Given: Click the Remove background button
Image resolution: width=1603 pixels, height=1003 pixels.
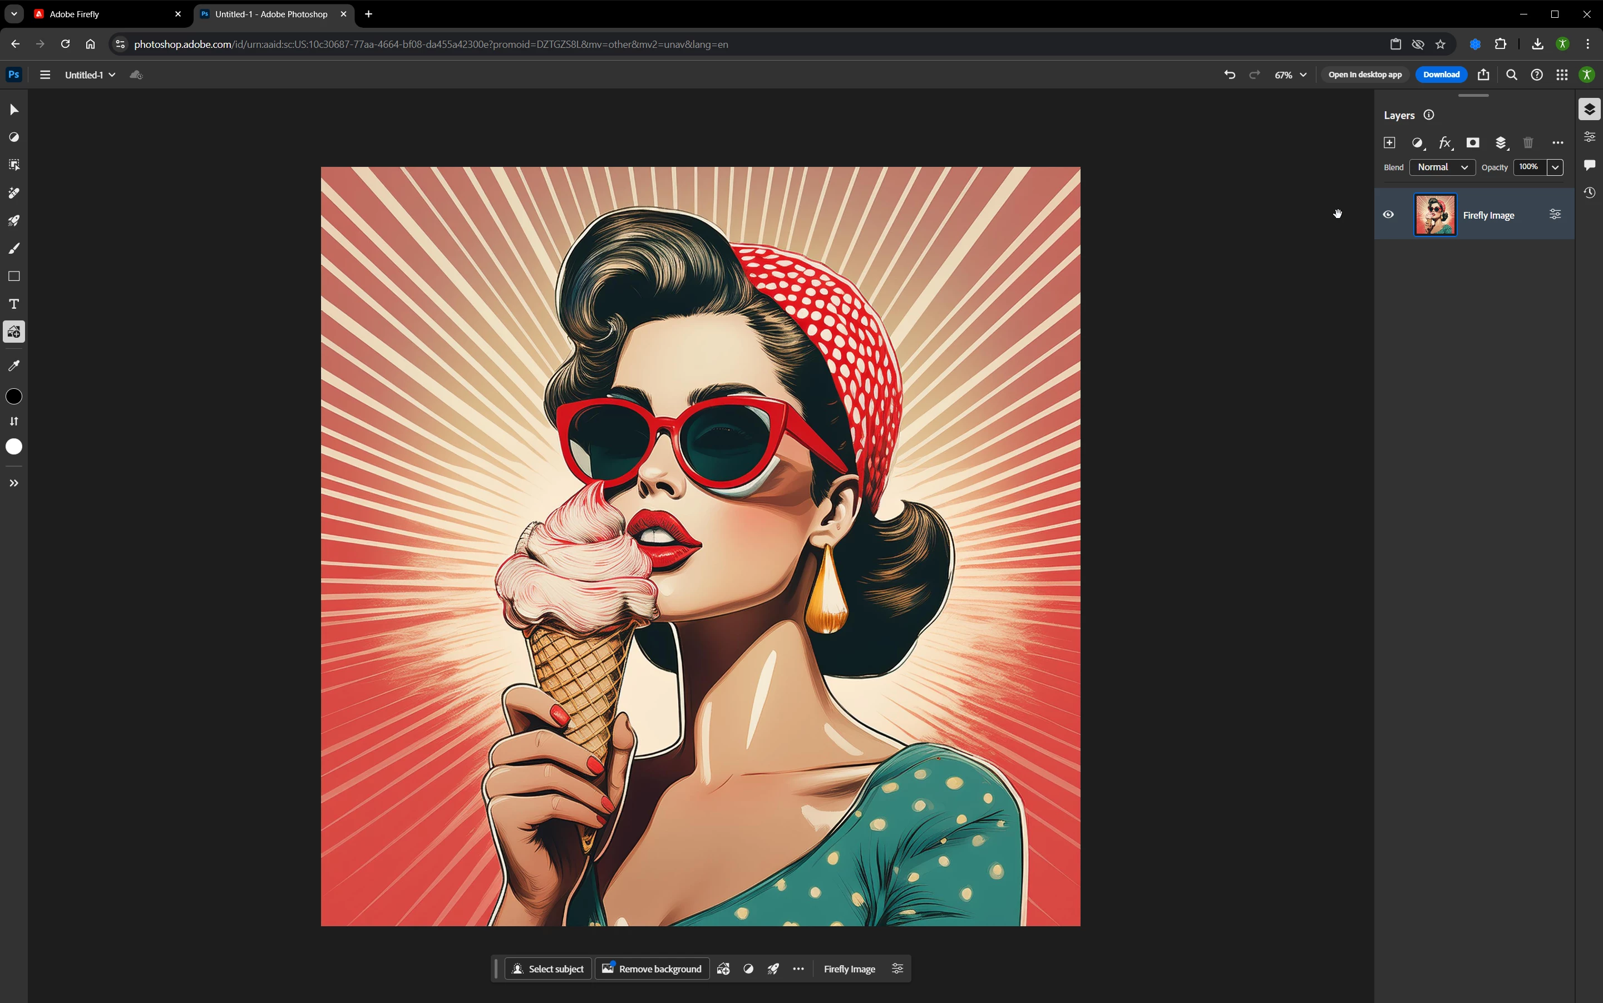Looking at the screenshot, I should (652, 969).
